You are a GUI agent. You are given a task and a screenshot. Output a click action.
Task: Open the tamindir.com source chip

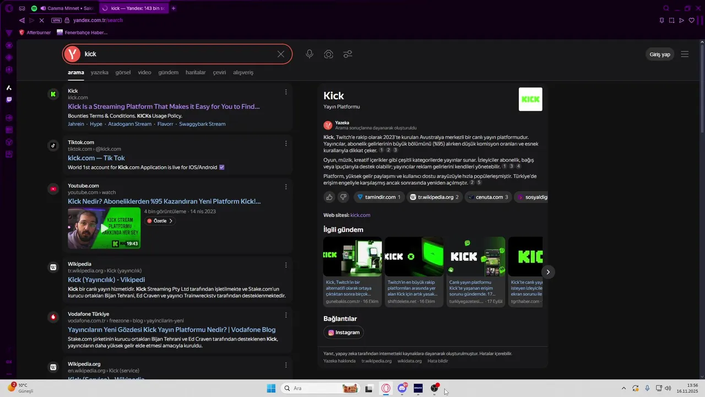pyautogui.click(x=378, y=197)
